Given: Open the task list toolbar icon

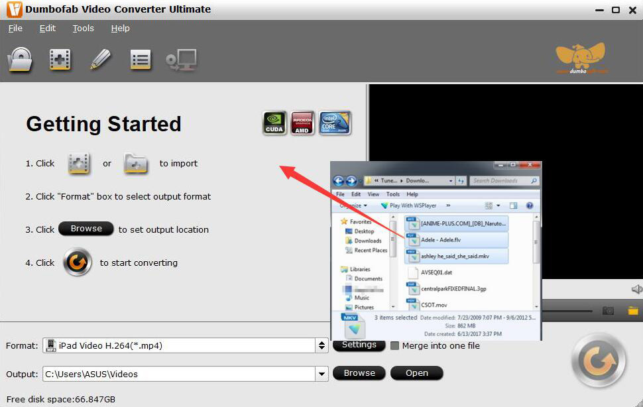Looking at the screenshot, I should pyautogui.click(x=141, y=60).
